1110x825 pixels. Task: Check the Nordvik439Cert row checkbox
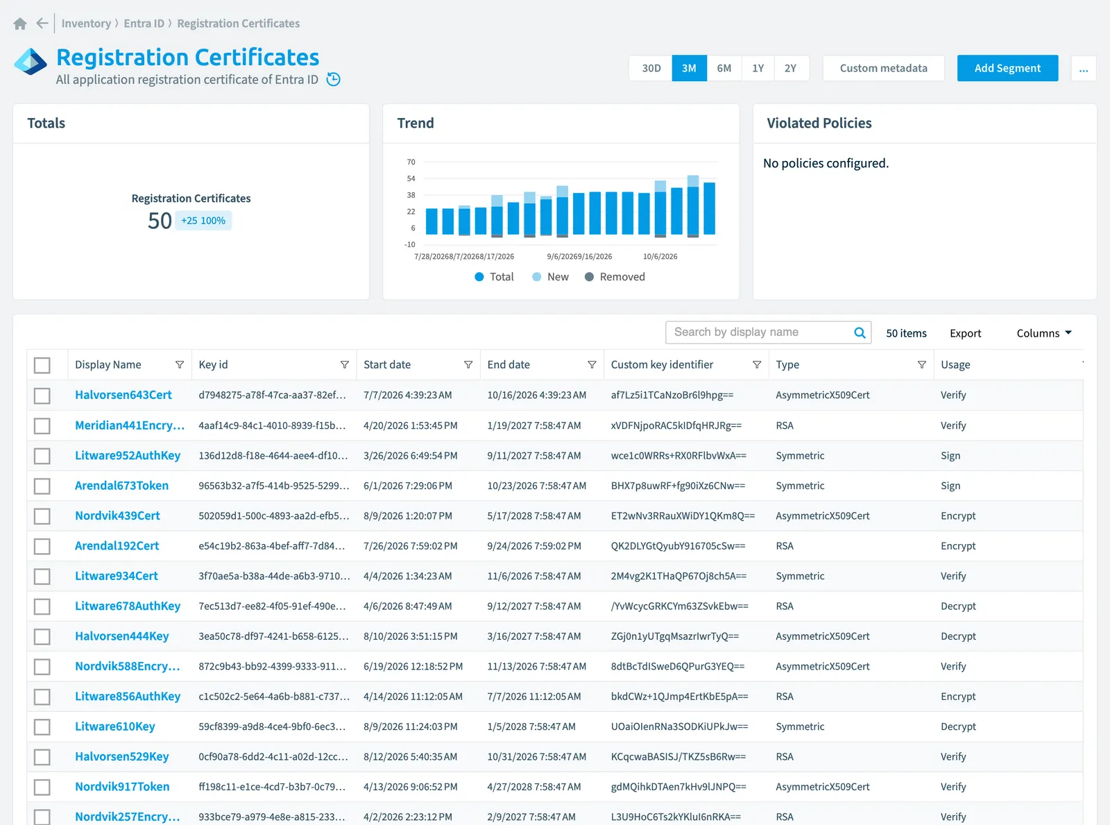point(42,516)
